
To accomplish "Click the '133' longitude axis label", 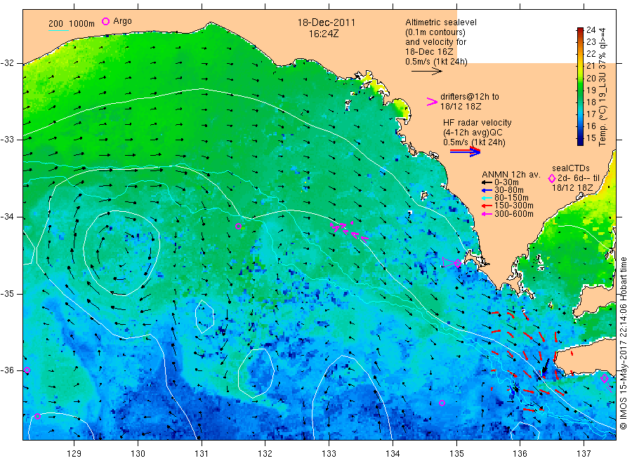I will [329, 454].
